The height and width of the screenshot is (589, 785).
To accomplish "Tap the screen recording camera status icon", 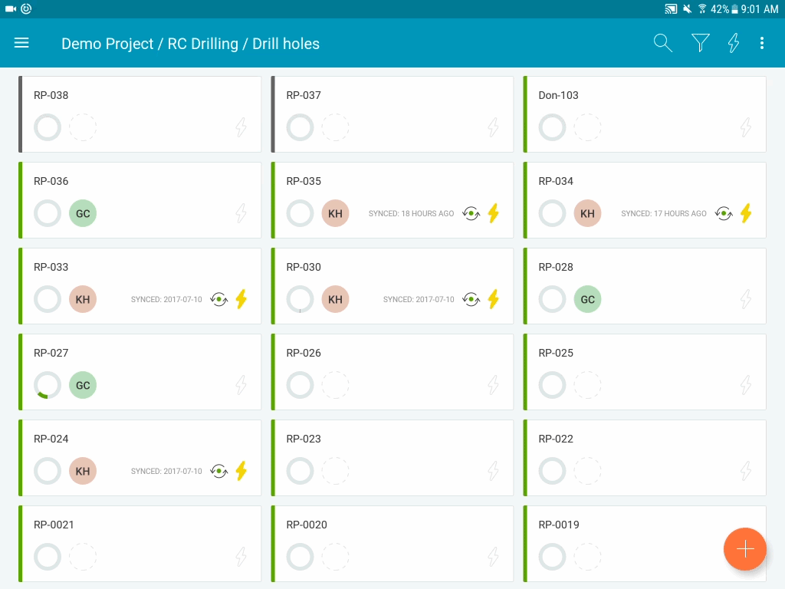I will point(11,9).
